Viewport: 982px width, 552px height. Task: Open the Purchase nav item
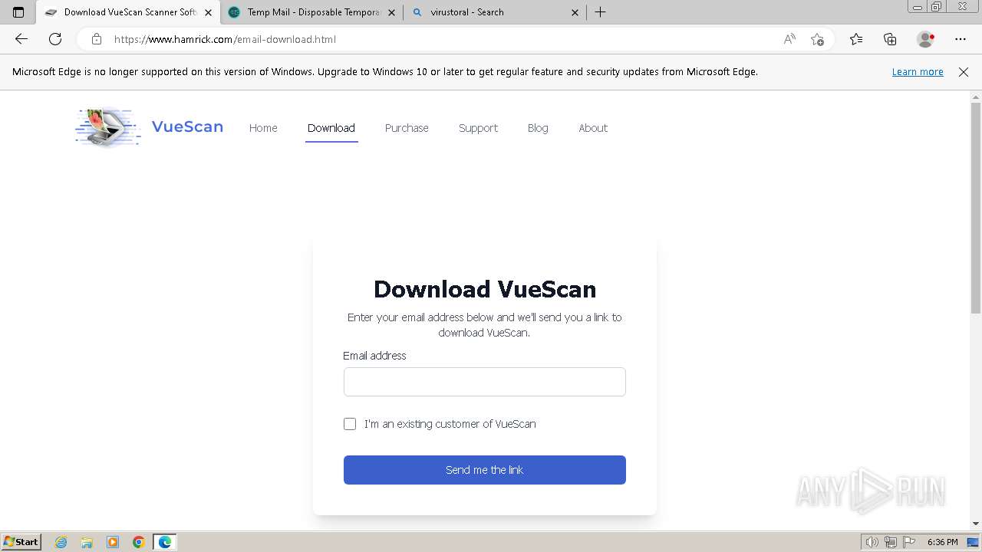[x=407, y=128]
